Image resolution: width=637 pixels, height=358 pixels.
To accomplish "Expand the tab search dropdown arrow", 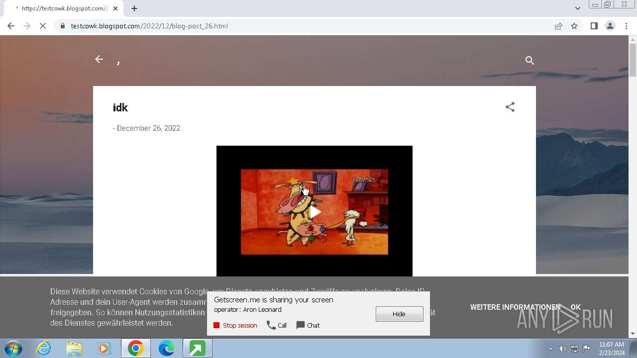I will 577,8.
